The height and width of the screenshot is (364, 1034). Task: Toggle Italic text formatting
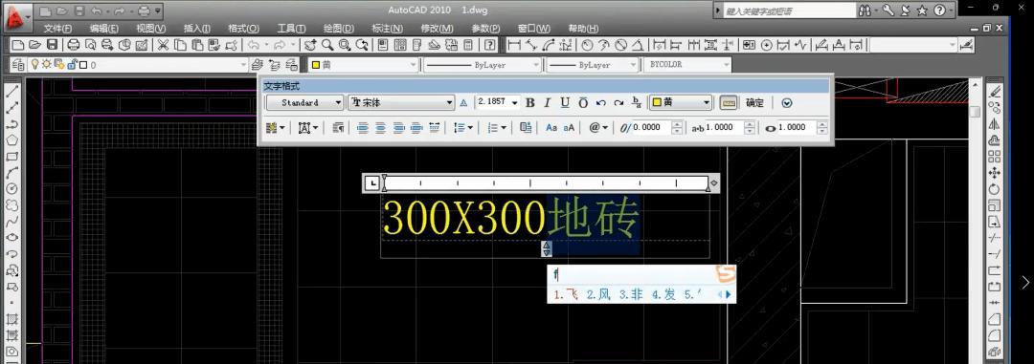pyautogui.click(x=548, y=102)
